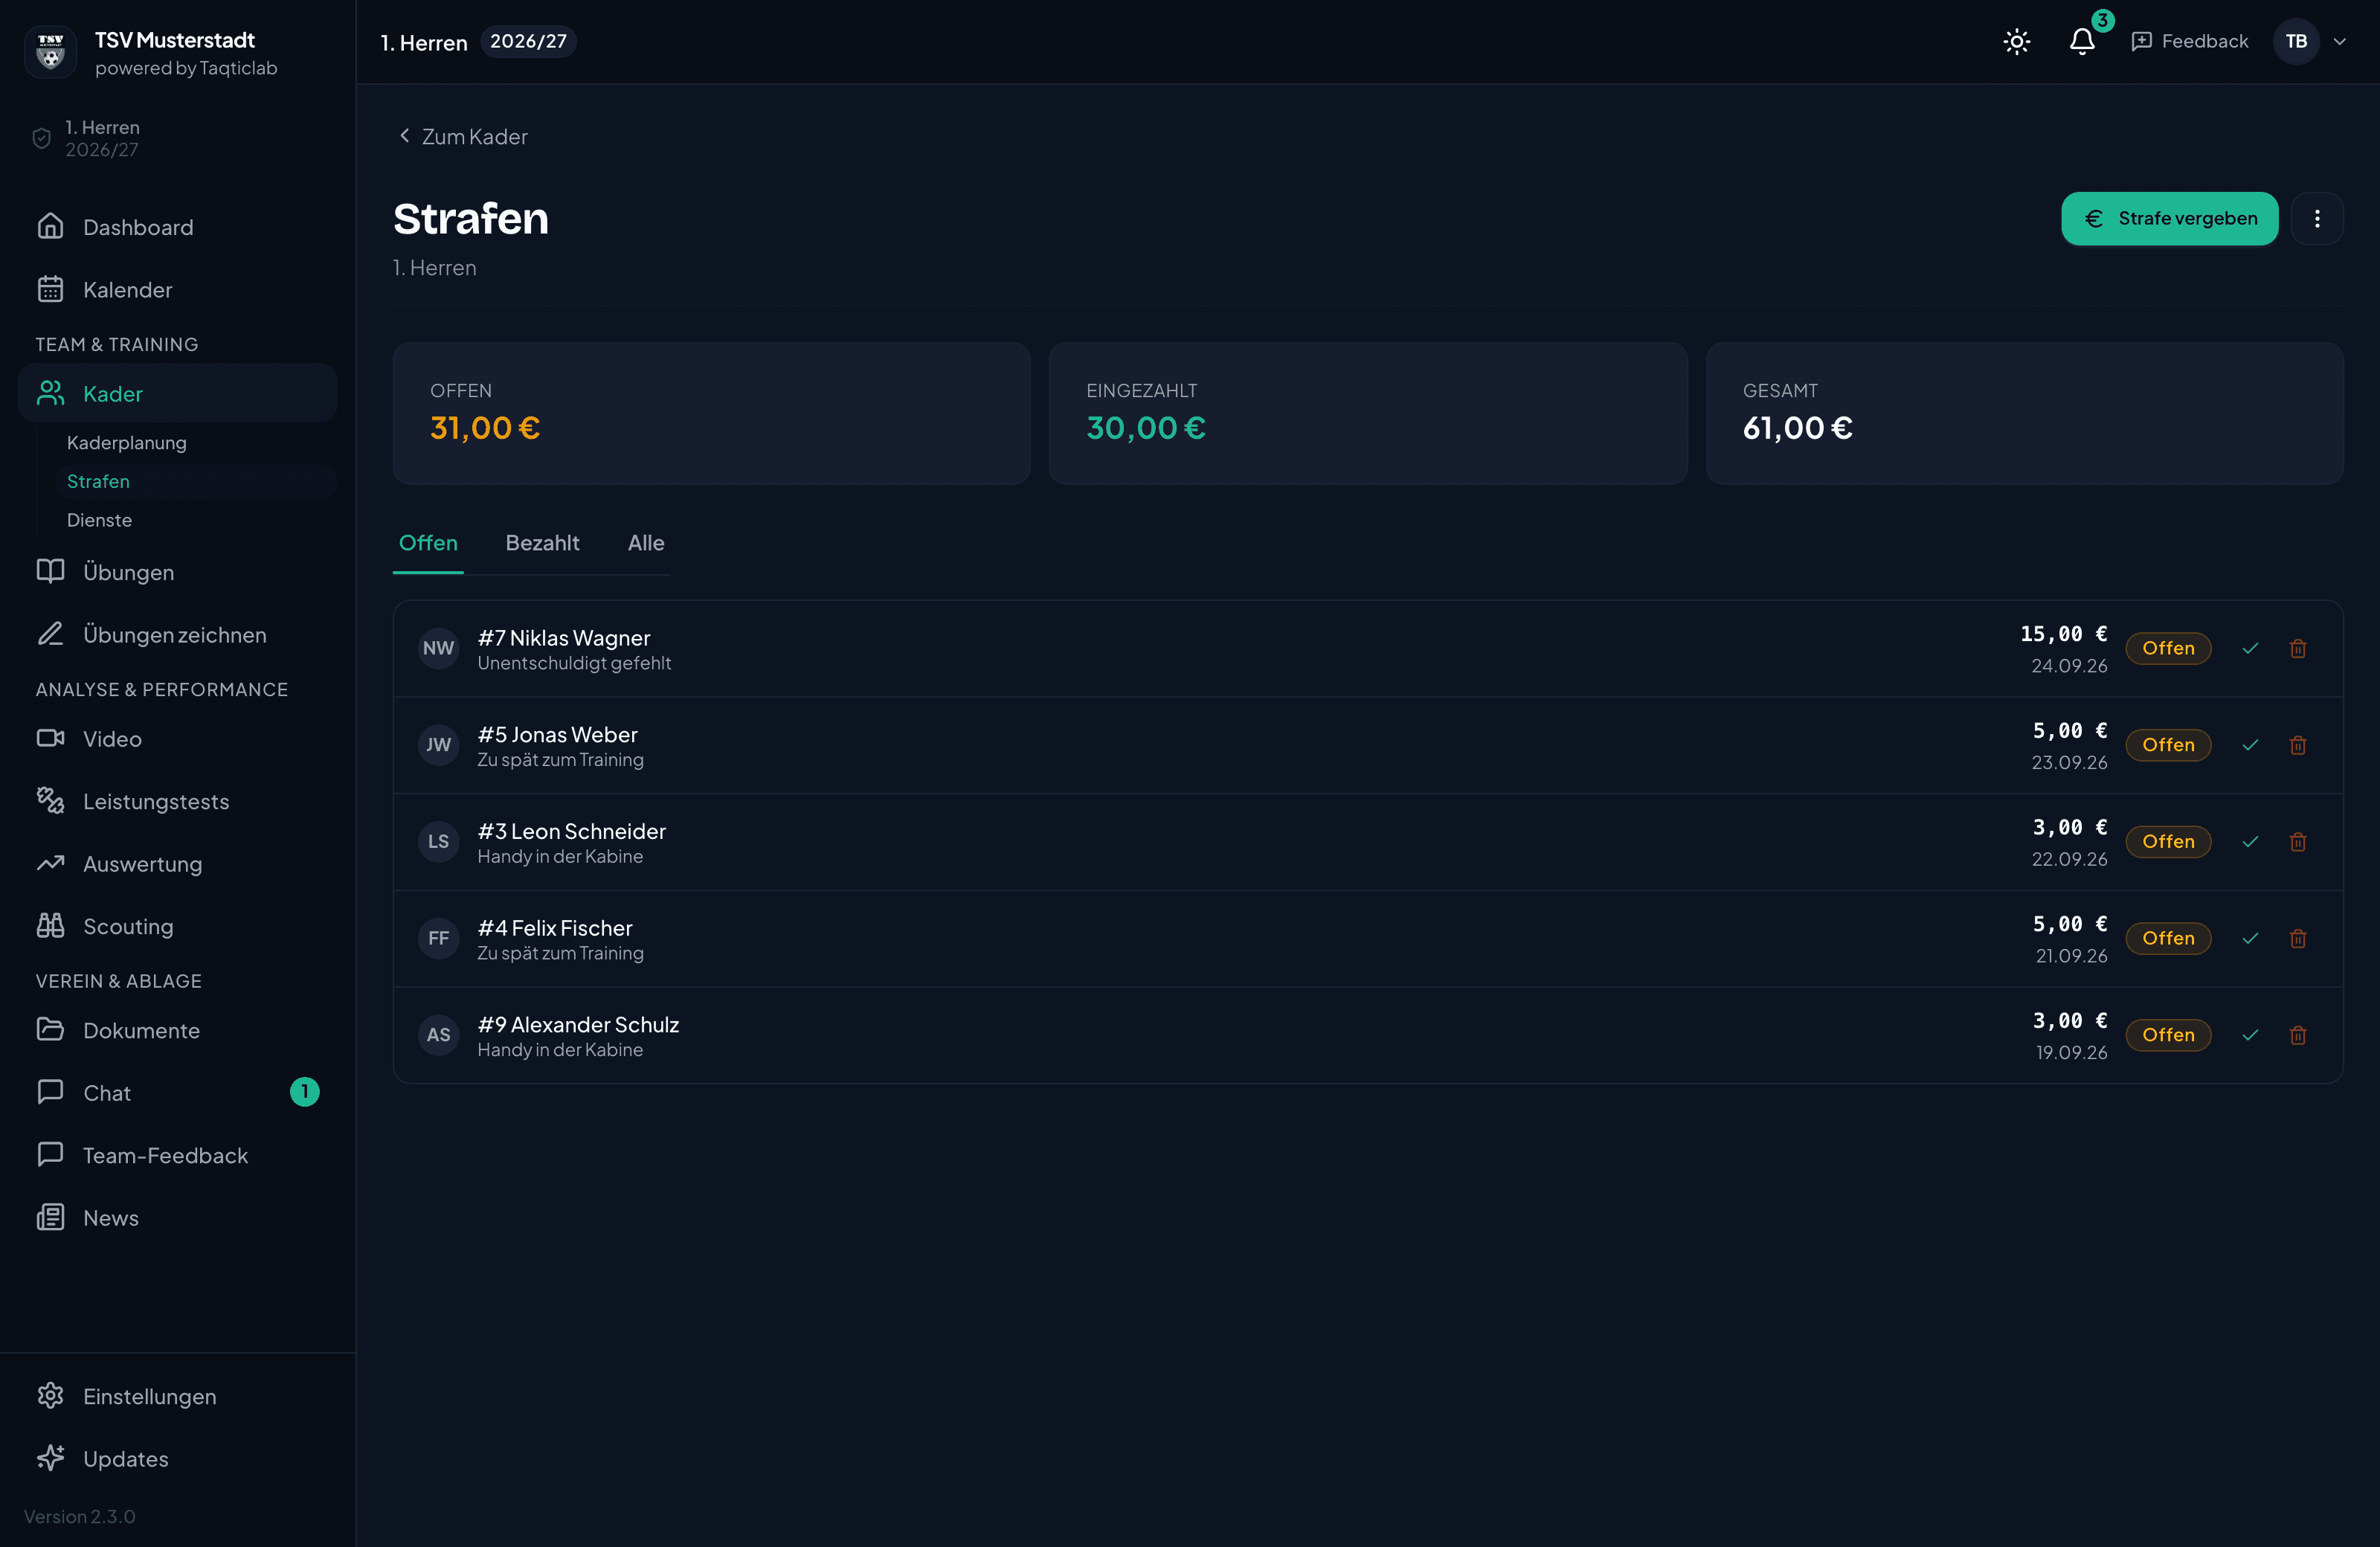Delete Niklas Wagner's fine
Screen dimensions: 2380x1547
pos(2298,648)
